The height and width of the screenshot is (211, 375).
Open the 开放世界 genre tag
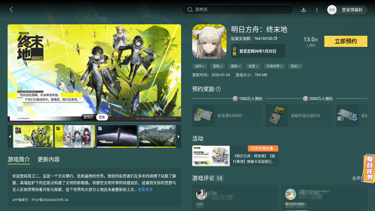pyautogui.click(x=275, y=66)
